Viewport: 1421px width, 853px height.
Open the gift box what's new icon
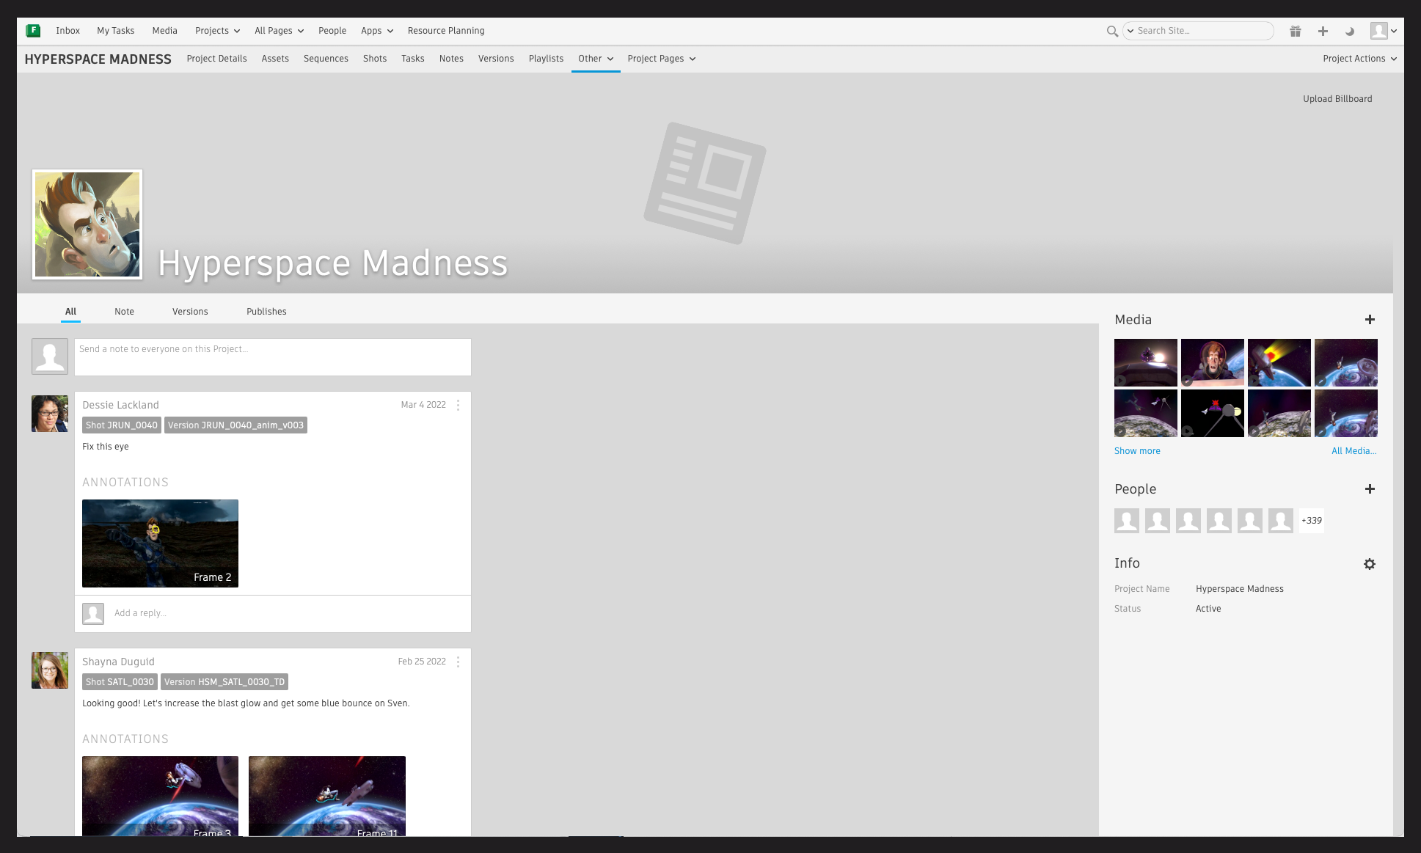1296,31
